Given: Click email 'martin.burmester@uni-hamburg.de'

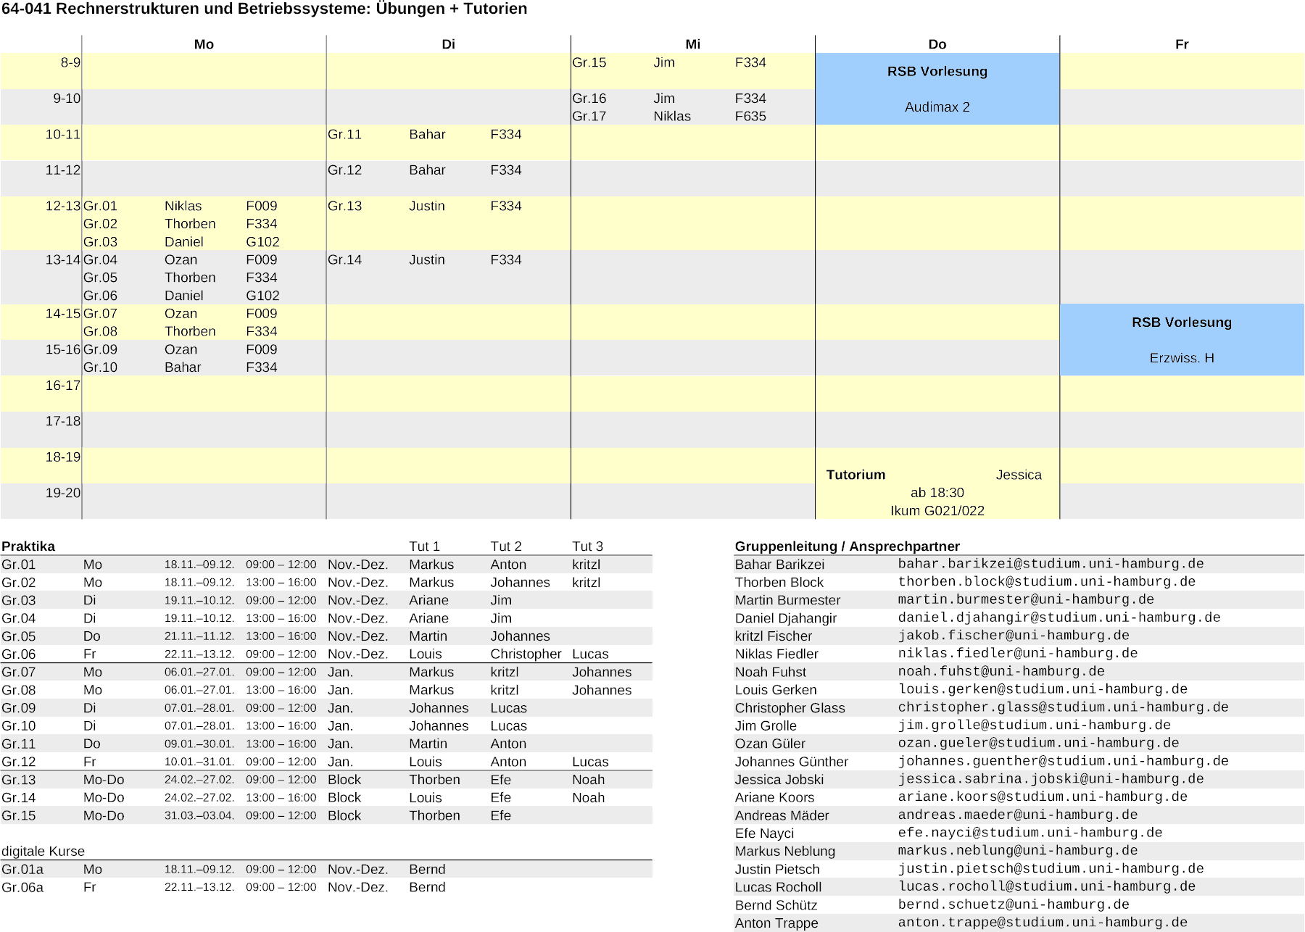Looking at the screenshot, I should tap(1026, 600).
